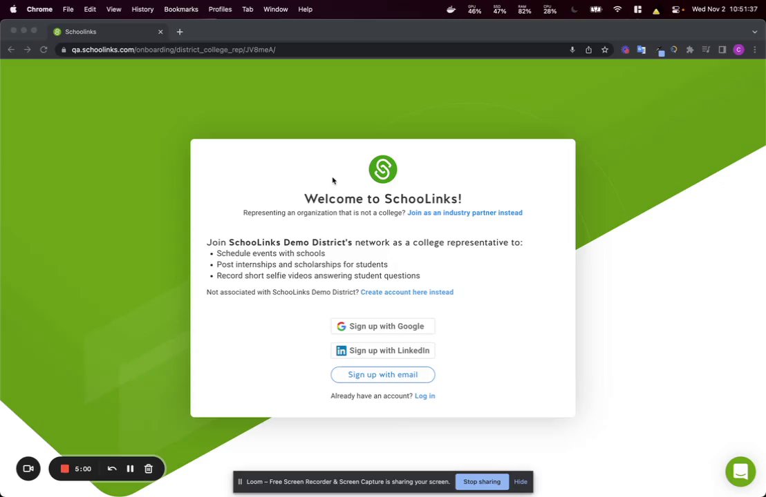The height and width of the screenshot is (497, 766).
Task: Restart the Loom recording with the undo arrow
Action: pyautogui.click(x=112, y=469)
